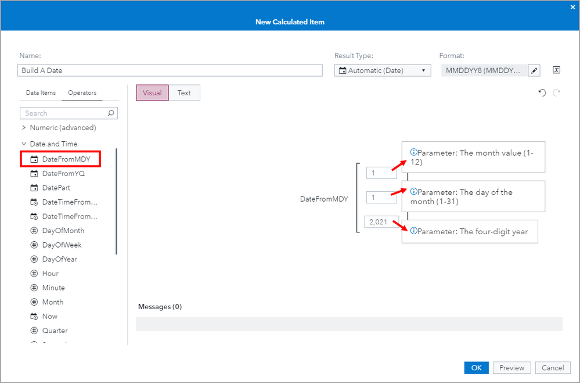The width and height of the screenshot is (580, 383).
Task: Click the info icon for month parameter
Action: [413, 152]
